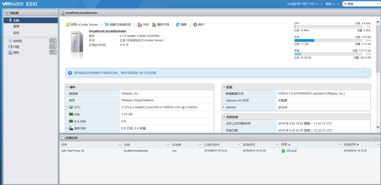The height and width of the screenshot is (185, 381).
Task: Minimize the Navigator panel icon
Action: (54, 13)
